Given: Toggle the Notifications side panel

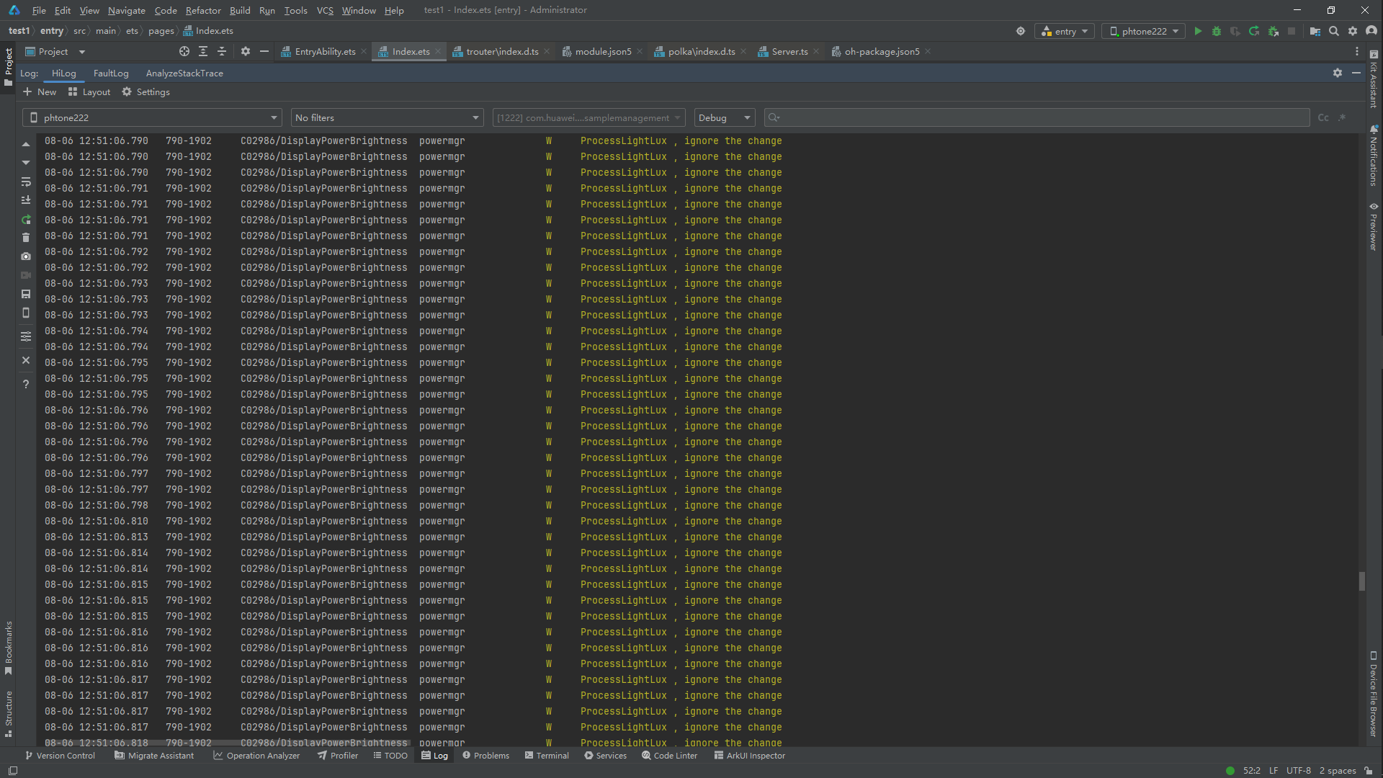Looking at the screenshot, I should [x=1374, y=155].
